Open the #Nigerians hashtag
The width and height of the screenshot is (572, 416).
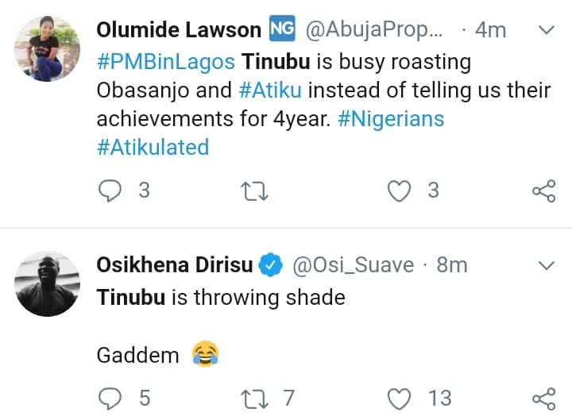[x=390, y=118]
